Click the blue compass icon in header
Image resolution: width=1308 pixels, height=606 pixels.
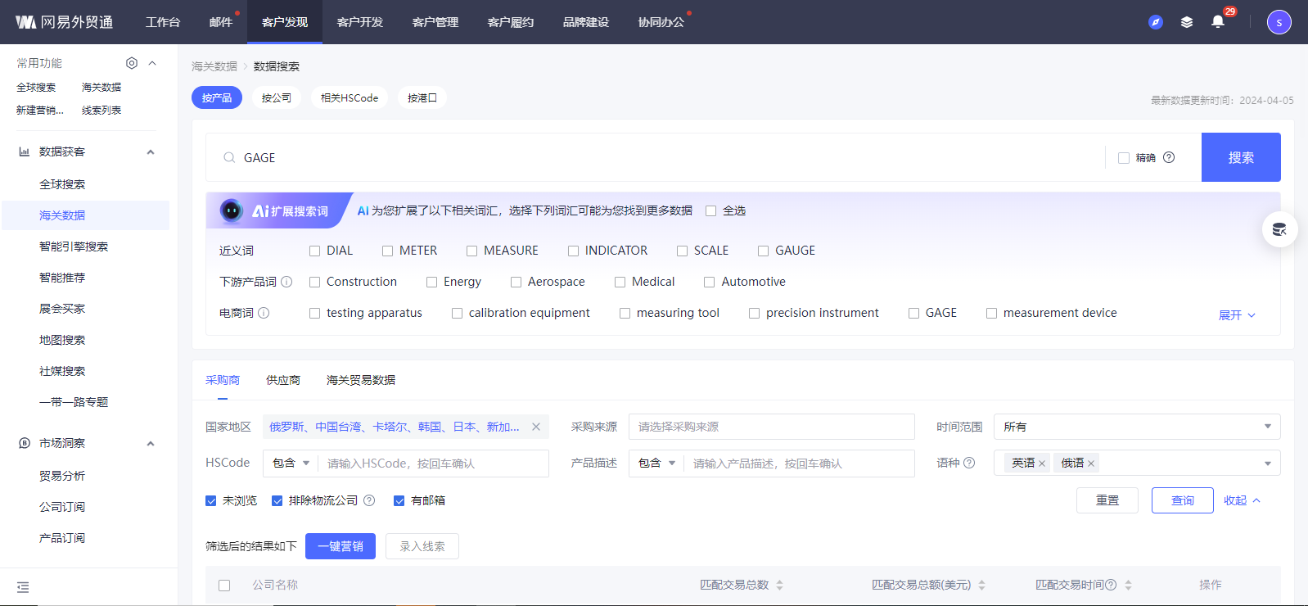coord(1155,22)
